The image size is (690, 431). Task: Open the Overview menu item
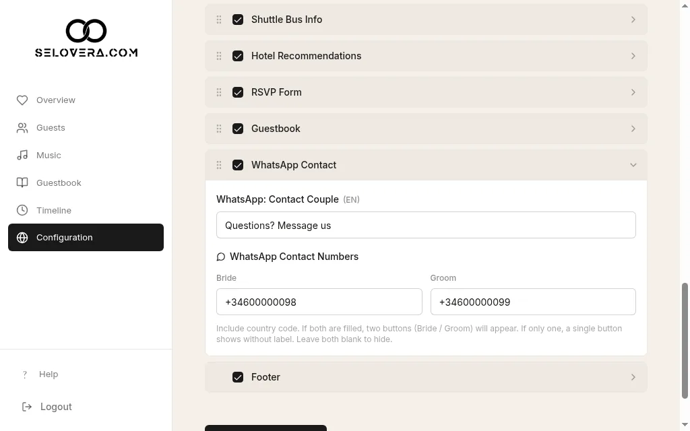[86, 100]
